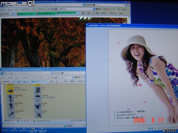Click next image in the Picture Viewer toolbar
Image resolution: width=178 pixels, height=133 pixels.
point(152,128)
